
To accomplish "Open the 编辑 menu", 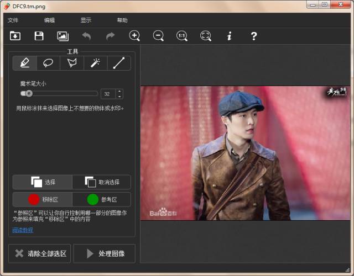I will (x=49, y=20).
